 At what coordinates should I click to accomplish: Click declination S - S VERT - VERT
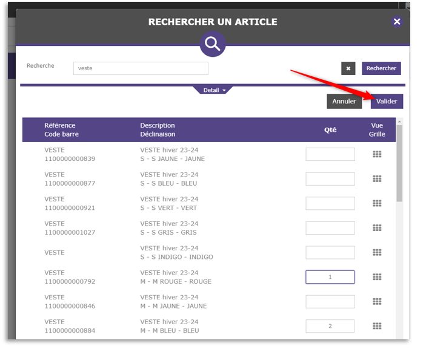click(168, 207)
